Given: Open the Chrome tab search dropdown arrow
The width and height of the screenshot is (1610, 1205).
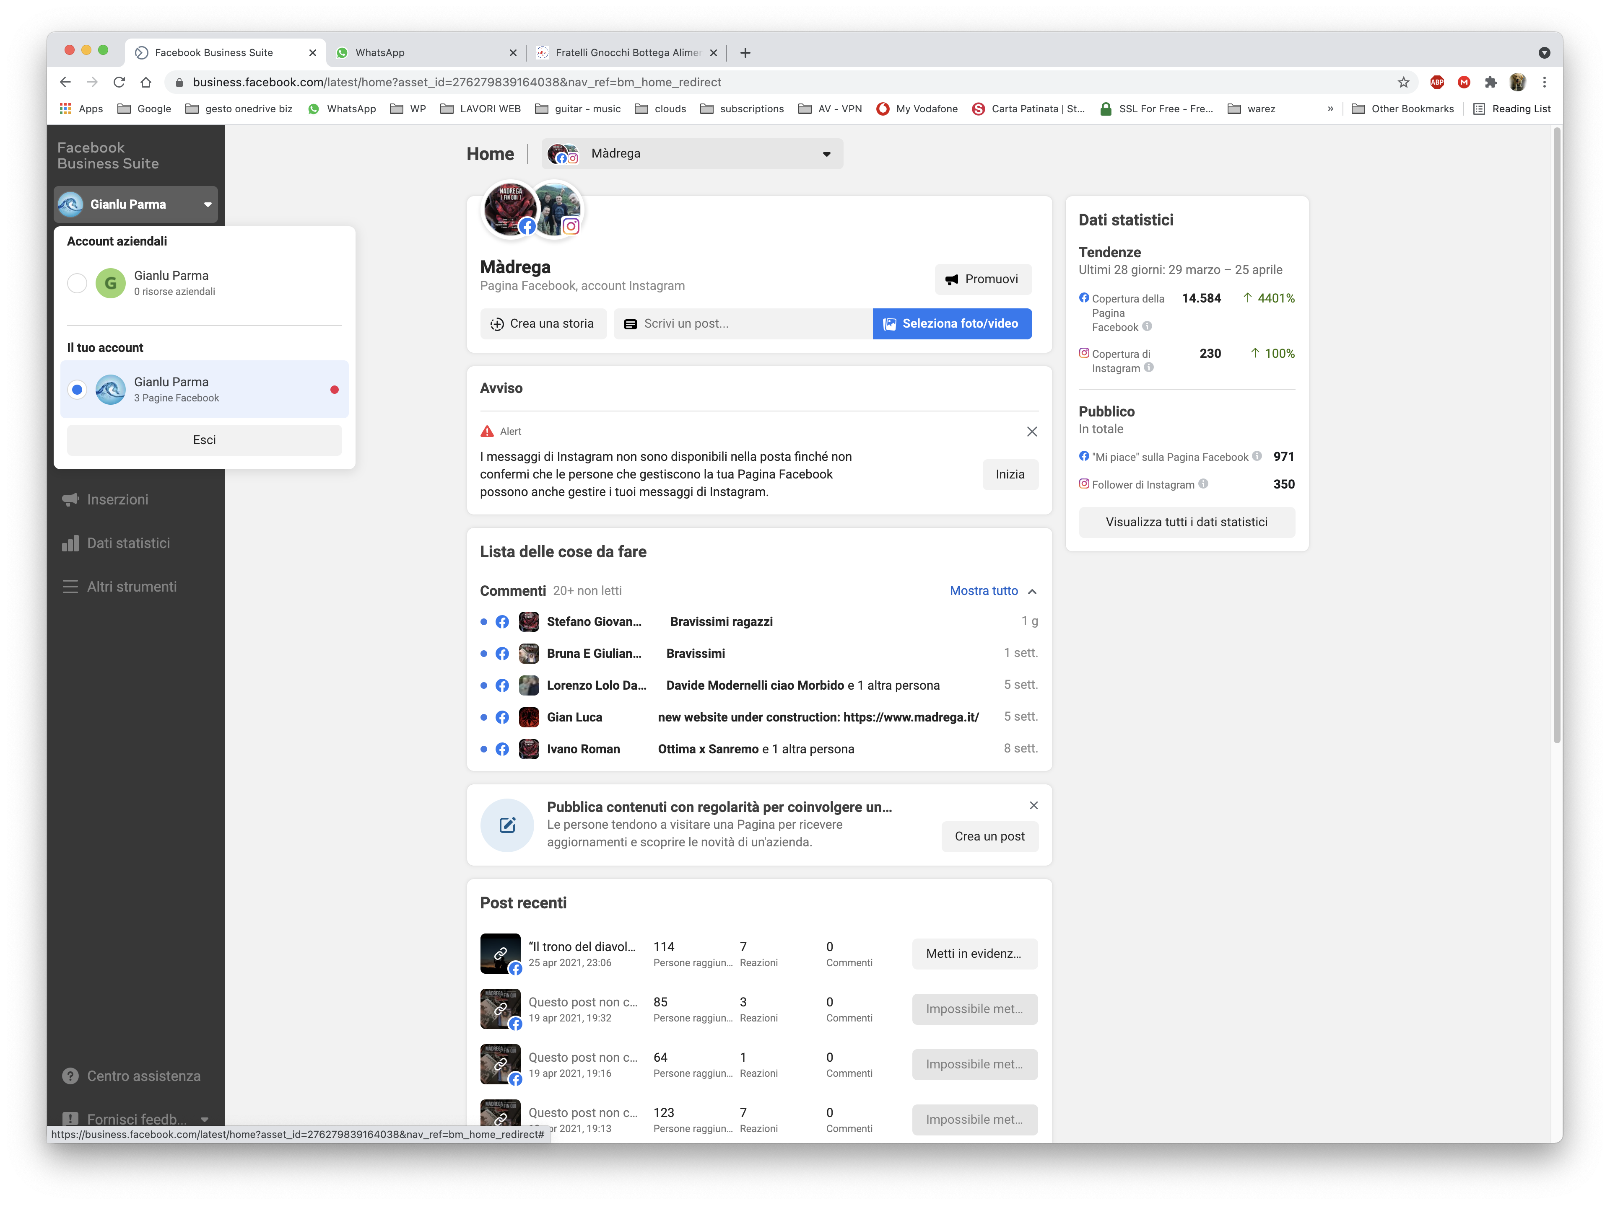Looking at the screenshot, I should [1545, 52].
